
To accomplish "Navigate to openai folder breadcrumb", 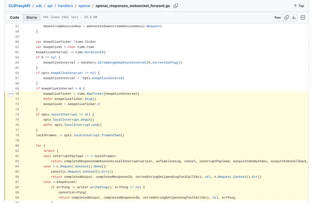I will coord(84,6).
